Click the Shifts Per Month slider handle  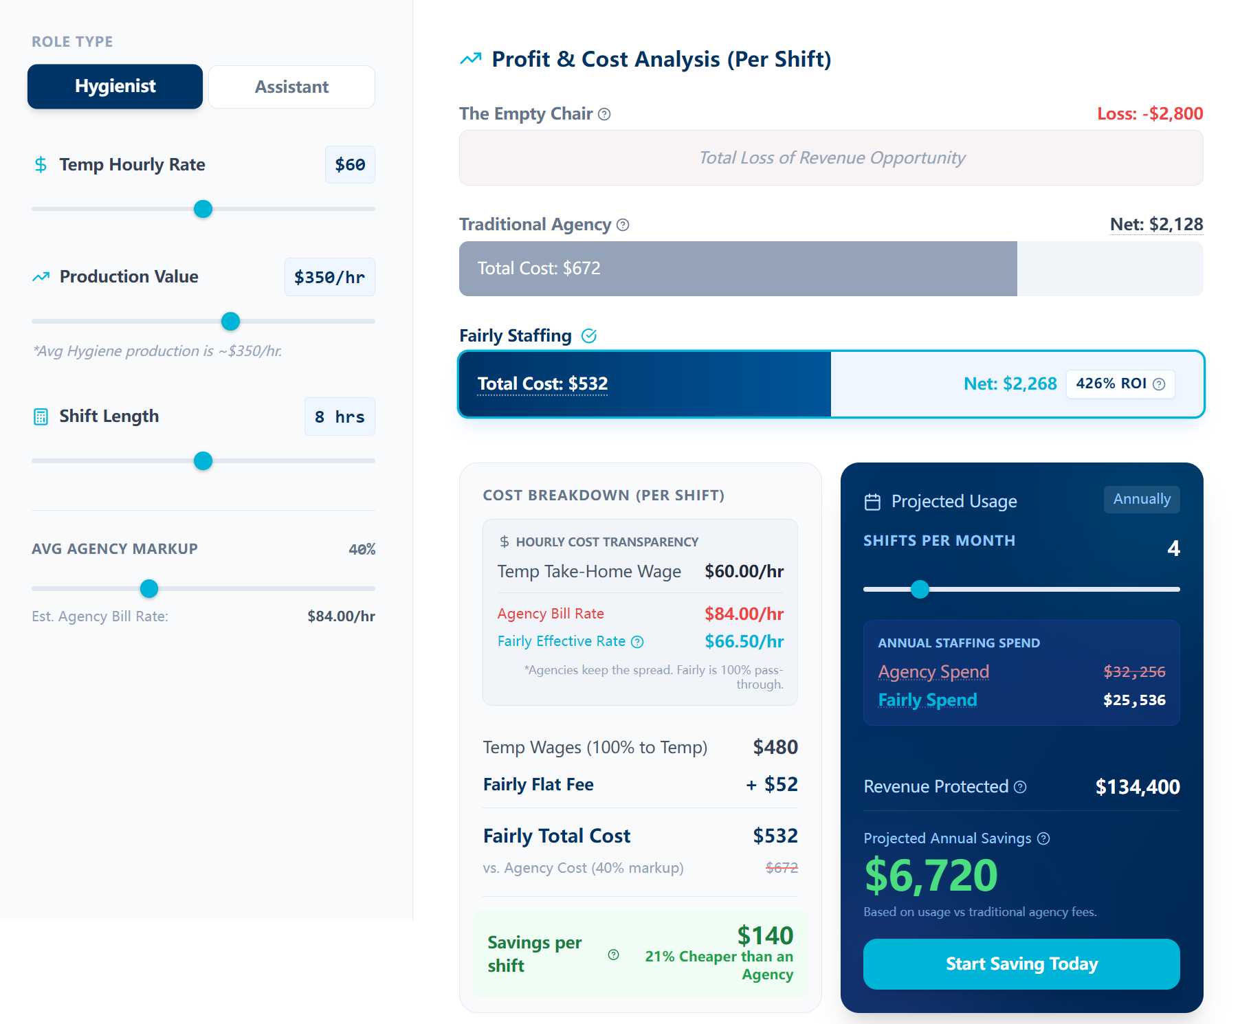coord(920,589)
